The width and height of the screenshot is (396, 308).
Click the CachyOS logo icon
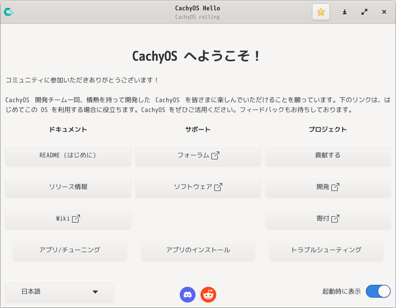(x=8, y=12)
